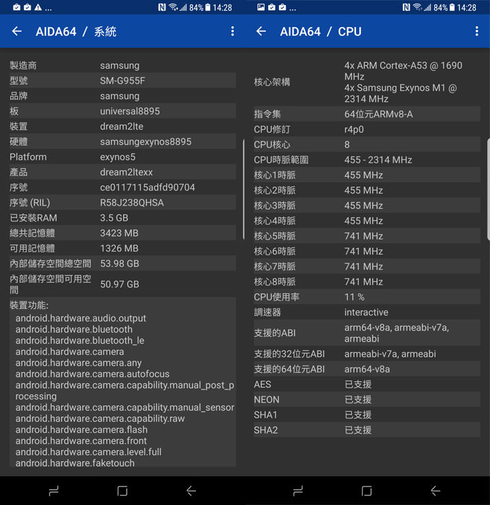The width and height of the screenshot is (490, 505).
Task: Tap battery icon in left status bar
Action: [208, 7]
